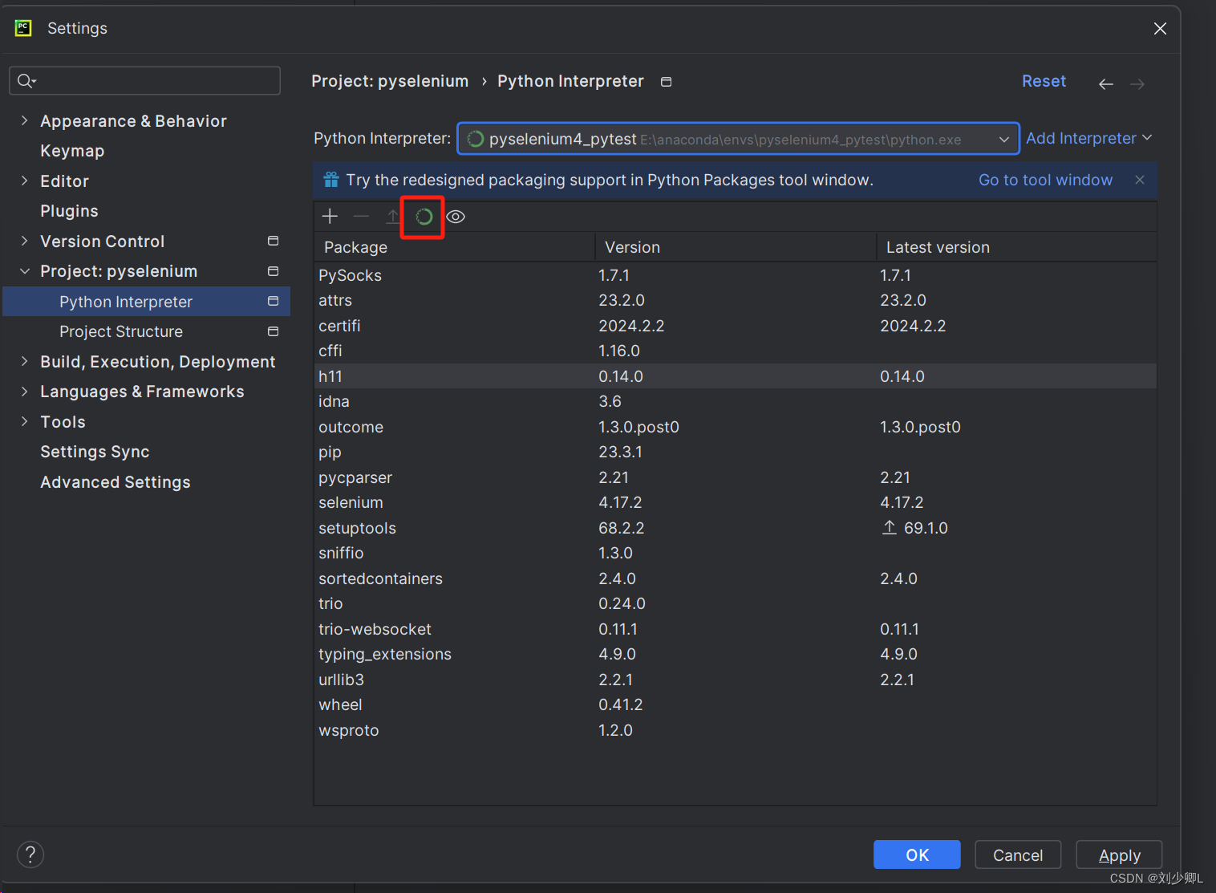The height and width of the screenshot is (893, 1216).
Task: Click the project-level icon beside Python Interpreter breadcrumb
Action: [666, 82]
